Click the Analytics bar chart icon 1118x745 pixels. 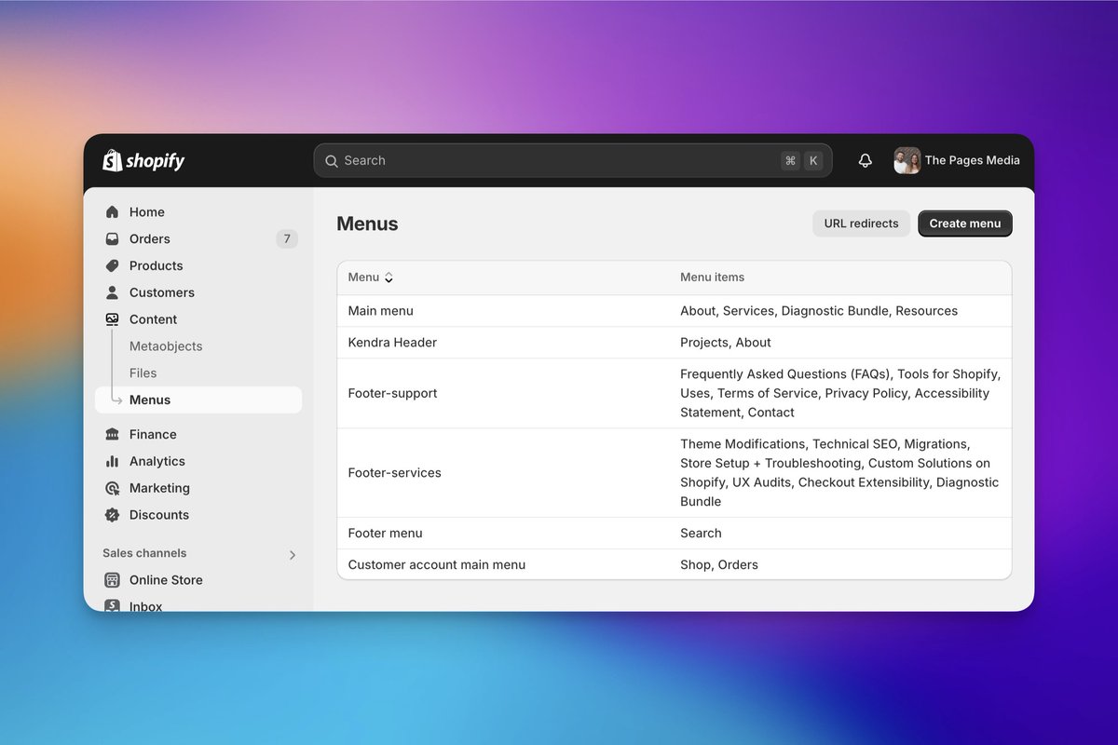(112, 461)
